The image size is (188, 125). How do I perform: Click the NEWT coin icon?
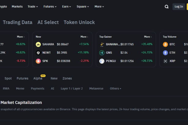tap(38, 53)
